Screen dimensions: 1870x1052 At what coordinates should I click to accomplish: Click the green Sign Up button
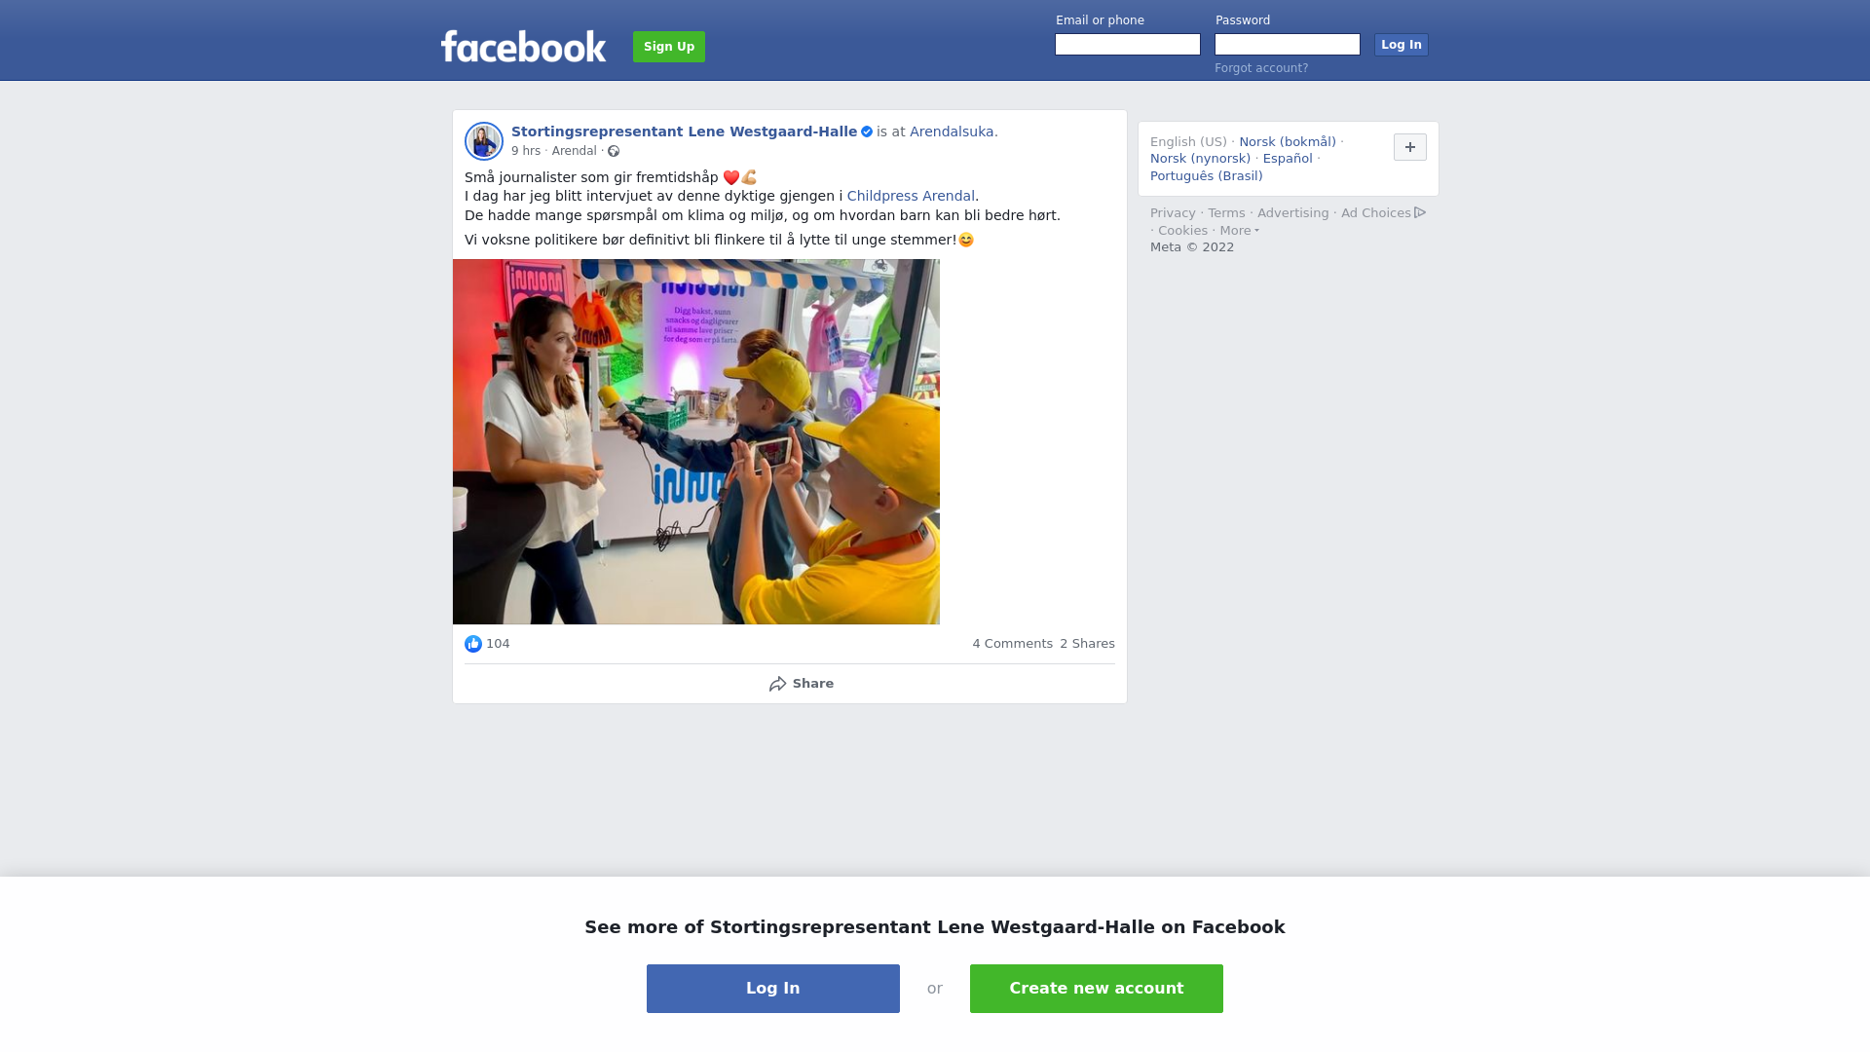[x=669, y=47]
